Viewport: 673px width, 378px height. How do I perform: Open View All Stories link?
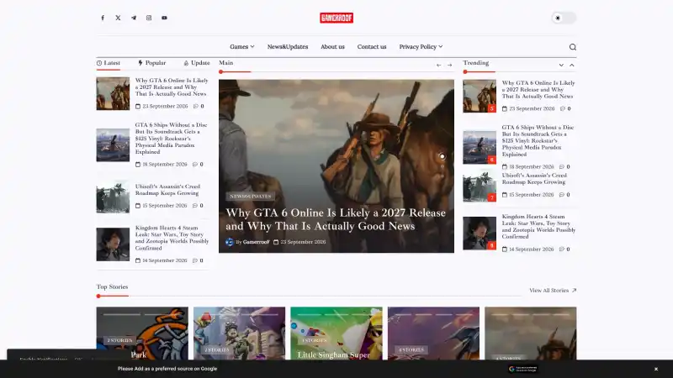click(553, 291)
